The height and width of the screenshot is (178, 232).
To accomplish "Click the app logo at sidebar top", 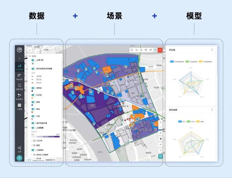I will point(19,50).
